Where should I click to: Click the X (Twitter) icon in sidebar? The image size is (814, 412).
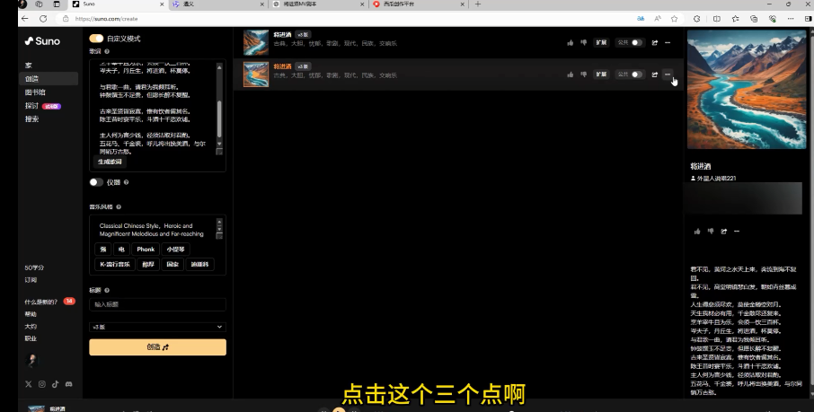click(x=29, y=384)
